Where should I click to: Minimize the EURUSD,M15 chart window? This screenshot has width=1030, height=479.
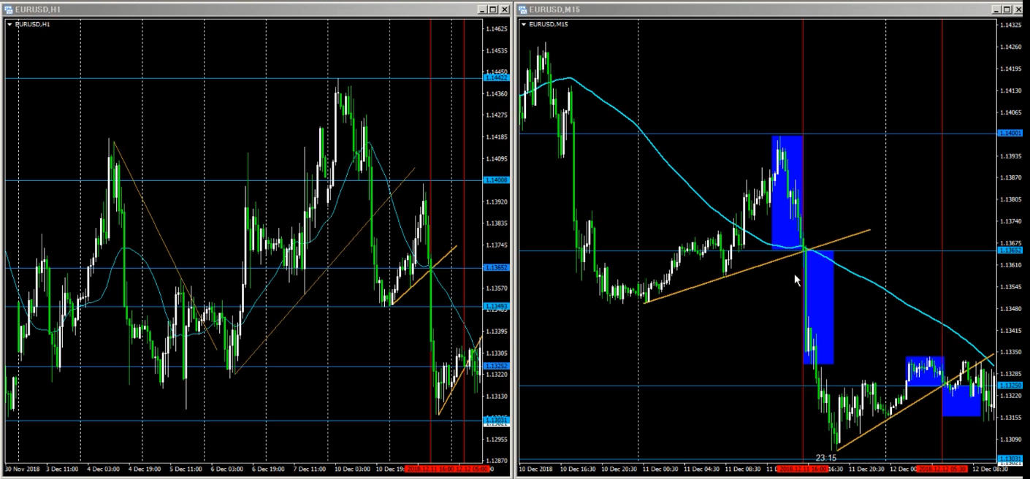[996, 9]
